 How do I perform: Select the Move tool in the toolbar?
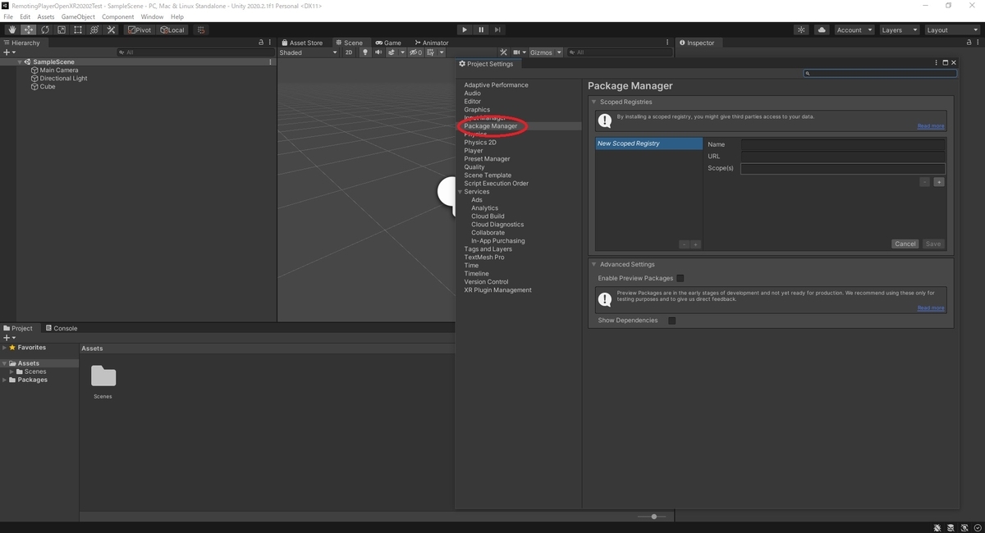[29, 30]
